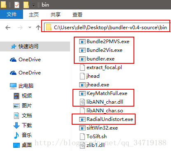
Task: Click the Desktop (桌面) icon
Action: tap(16, 145)
